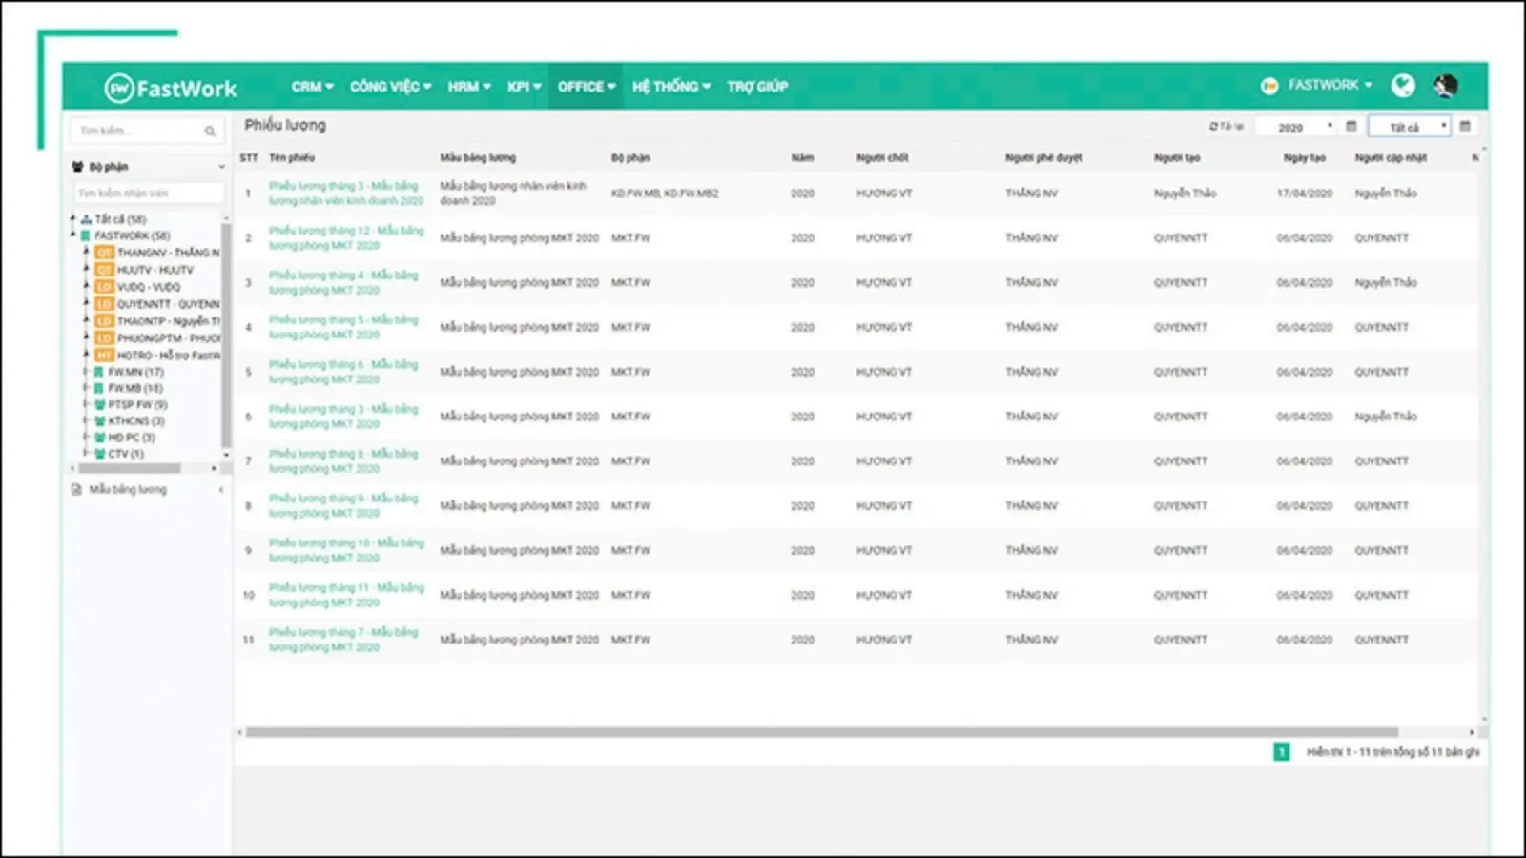Open the HRM menu
The width and height of the screenshot is (1526, 858).
(x=469, y=86)
